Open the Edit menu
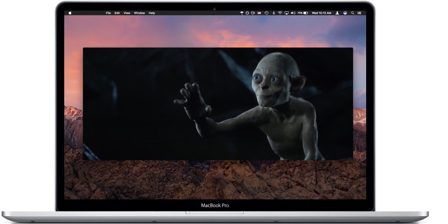 (x=117, y=13)
